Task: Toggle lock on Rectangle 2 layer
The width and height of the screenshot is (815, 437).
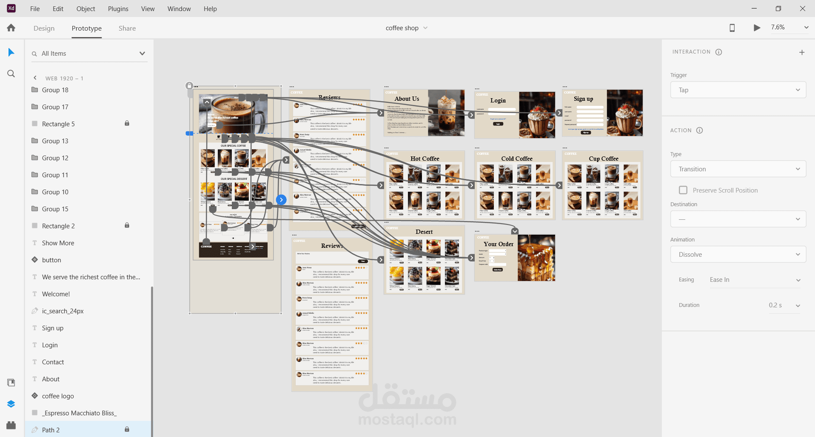Action: [x=127, y=225]
